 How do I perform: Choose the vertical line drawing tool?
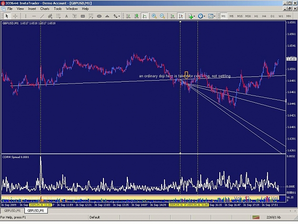tap(26, 16)
